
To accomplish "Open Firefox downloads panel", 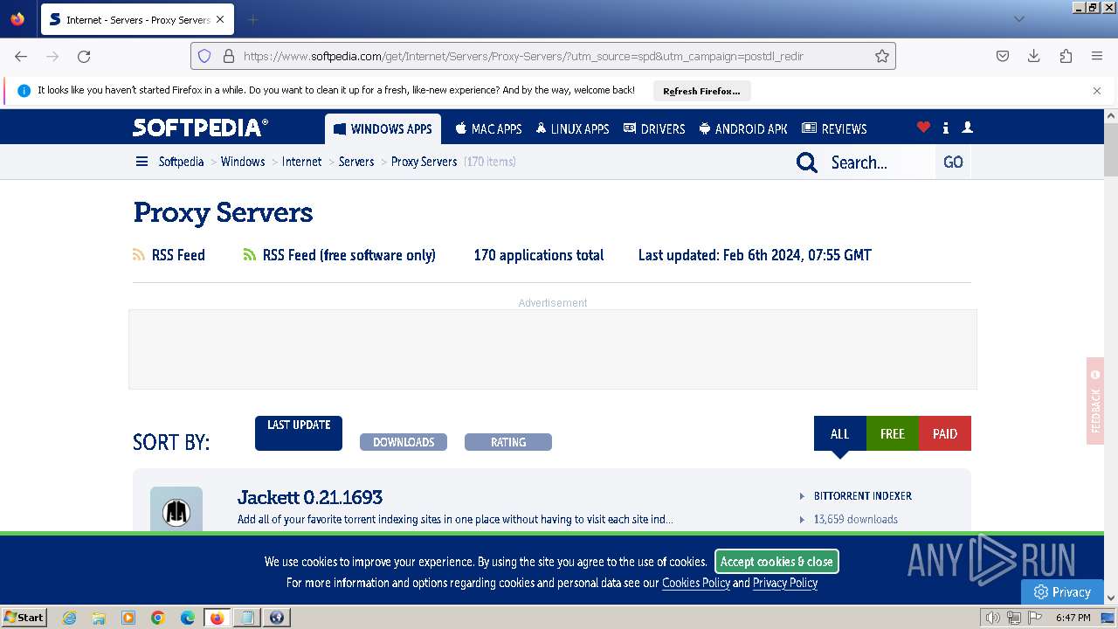I will point(1034,56).
